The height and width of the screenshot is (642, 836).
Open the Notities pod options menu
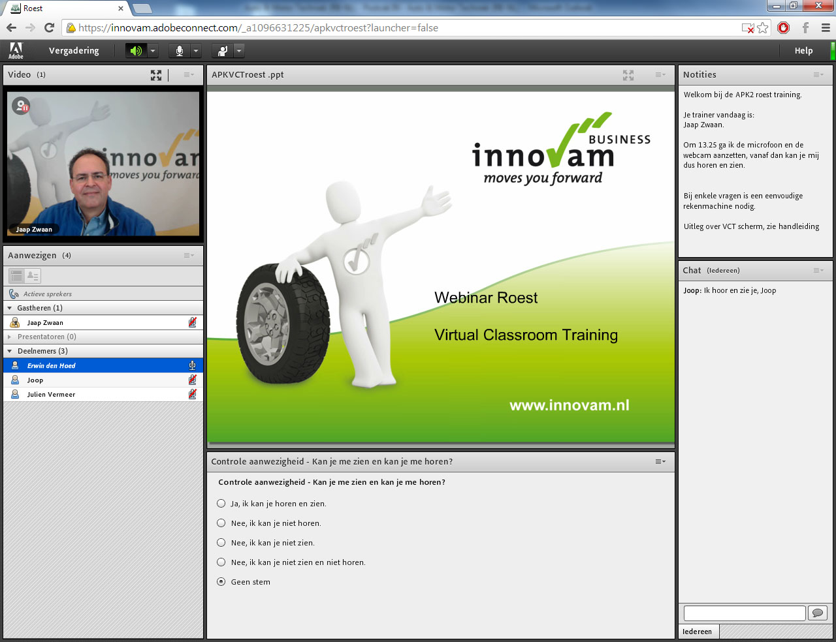click(818, 75)
